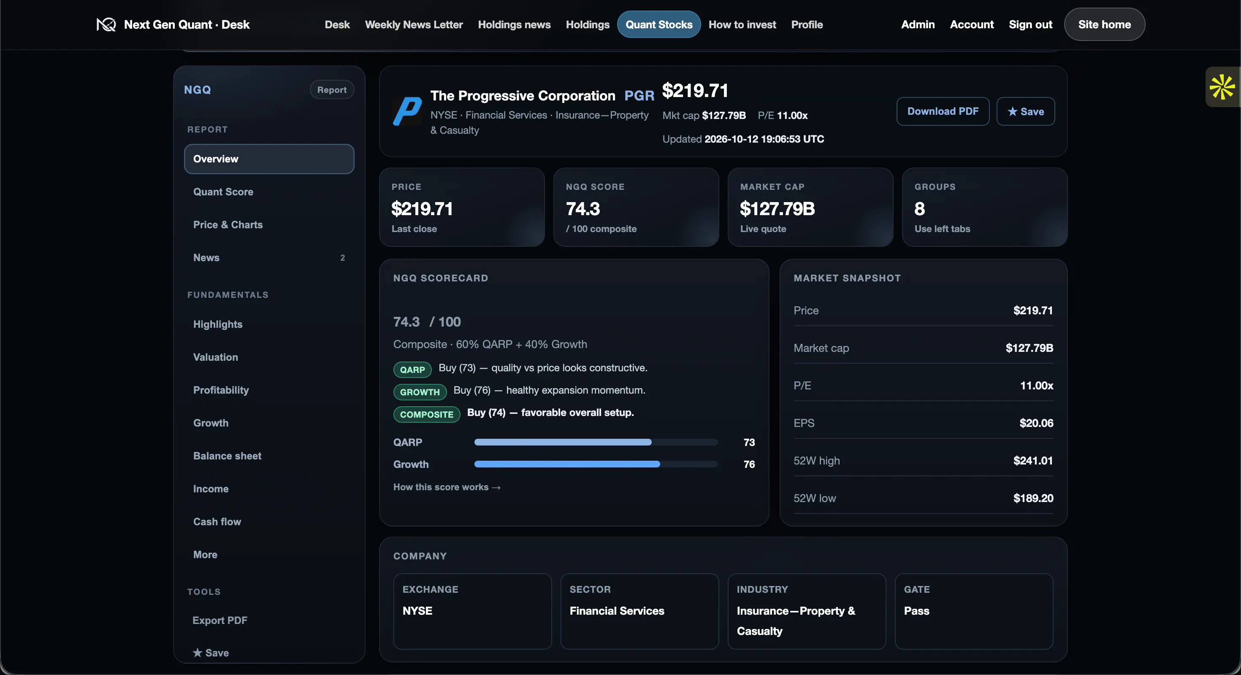
Task: Click the star Save item in Tools sidebar
Action: 211,653
